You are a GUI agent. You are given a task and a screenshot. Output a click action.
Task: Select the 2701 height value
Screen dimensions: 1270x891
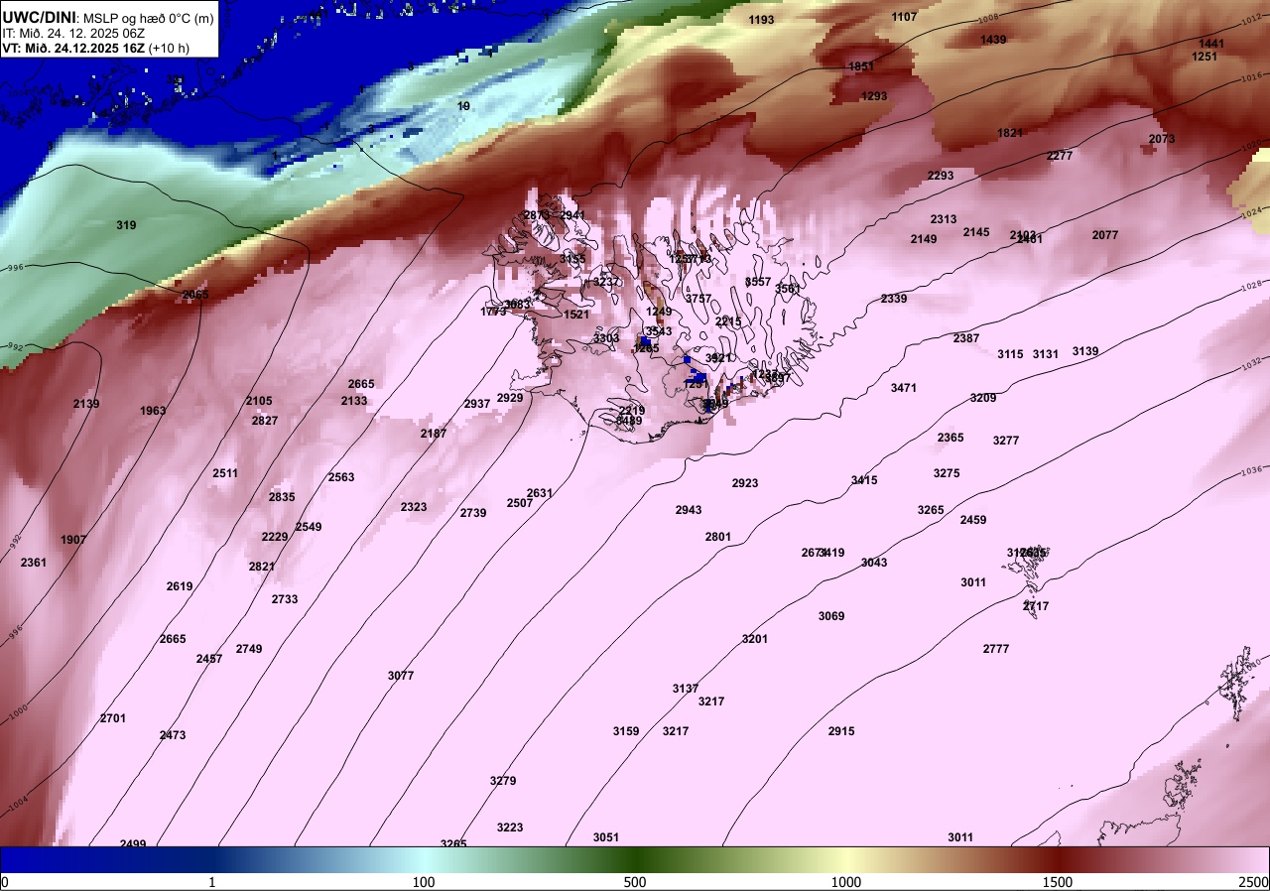pos(113,718)
